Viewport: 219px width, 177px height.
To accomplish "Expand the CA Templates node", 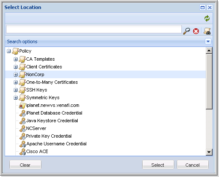I will [15, 59].
